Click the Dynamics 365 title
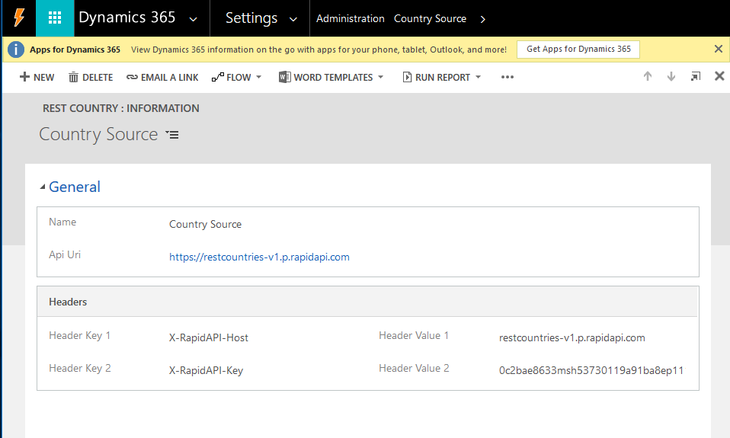This screenshot has width=730, height=438. [x=126, y=18]
